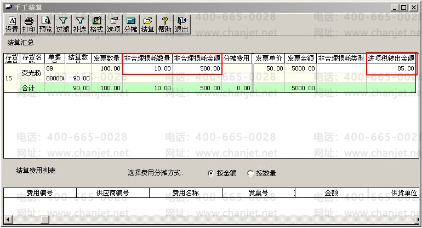Click the 单据 column header
Screen dimensions: 422x228
pyautogui.click(x=55, y=59)
